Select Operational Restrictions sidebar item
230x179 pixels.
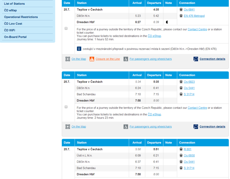tap(21, 17)
